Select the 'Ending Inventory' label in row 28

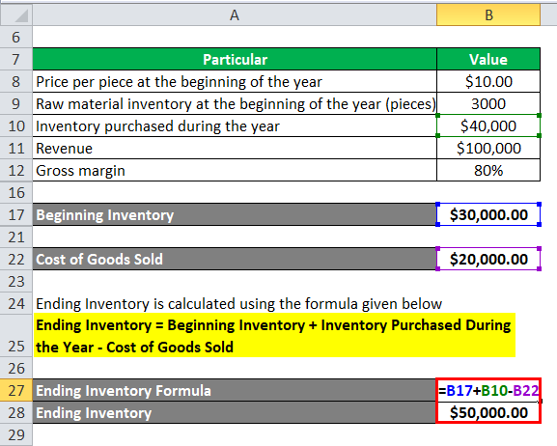point(235,412)
